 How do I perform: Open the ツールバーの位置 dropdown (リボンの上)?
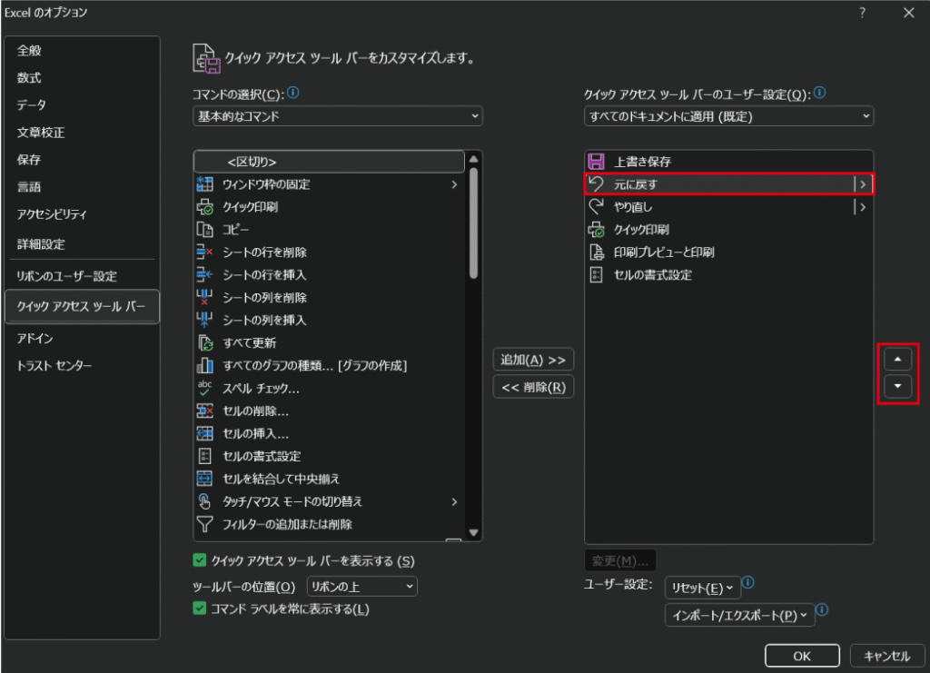[x=362, y=587]
